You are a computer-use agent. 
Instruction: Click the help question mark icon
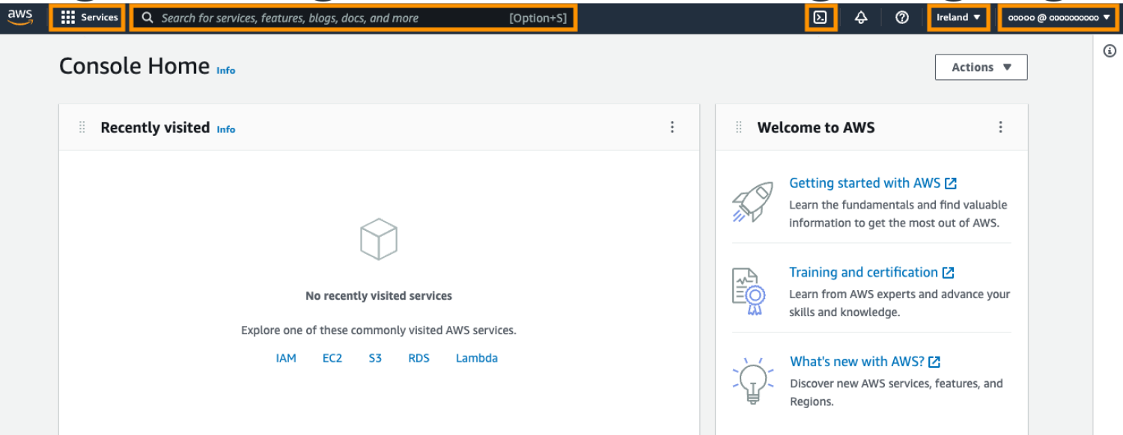click(x=902, y=18)
